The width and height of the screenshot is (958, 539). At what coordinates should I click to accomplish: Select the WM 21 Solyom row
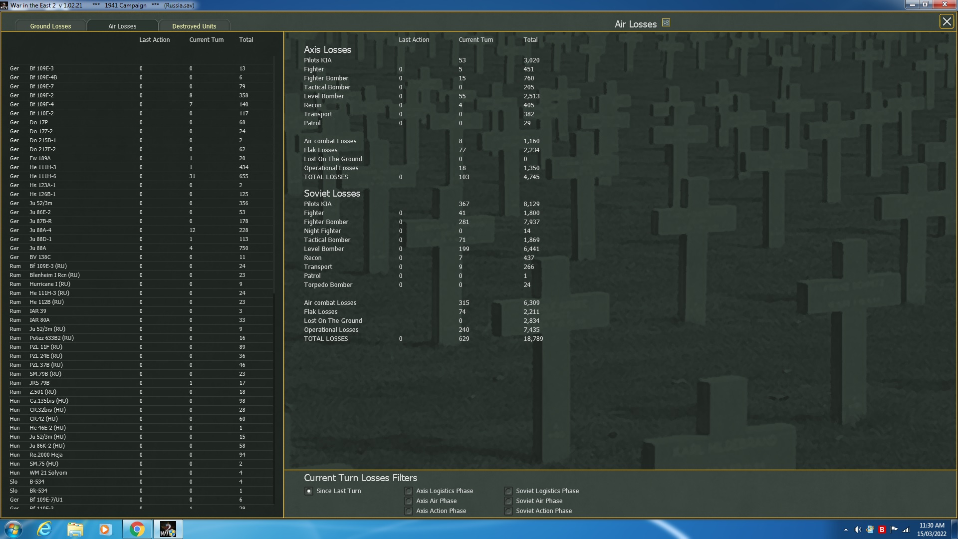[141, 473]
